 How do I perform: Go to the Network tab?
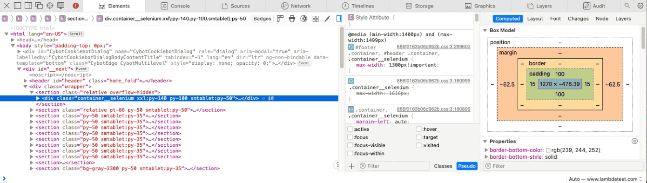296,6
